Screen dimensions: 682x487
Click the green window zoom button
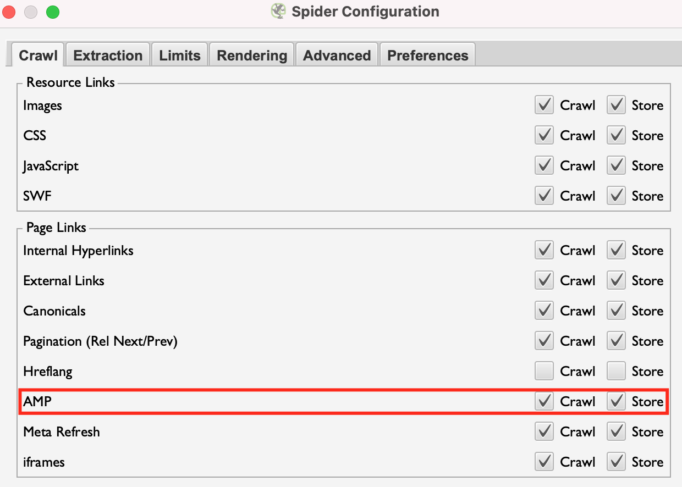coord(53,12)
